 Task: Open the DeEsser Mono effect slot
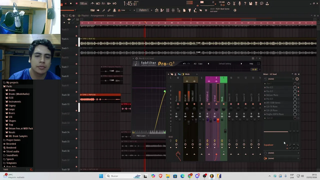272,95
